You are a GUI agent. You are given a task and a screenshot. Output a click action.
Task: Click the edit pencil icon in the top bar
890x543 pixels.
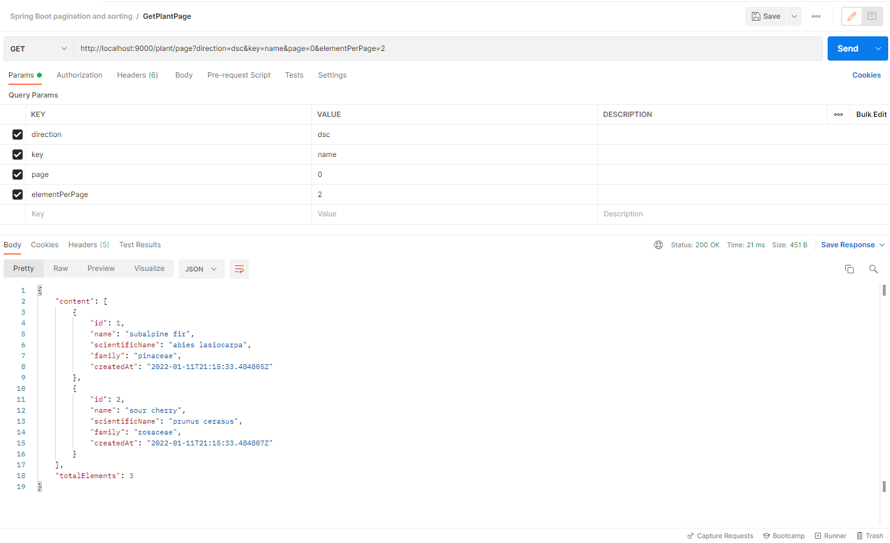[x=851, y=16]
